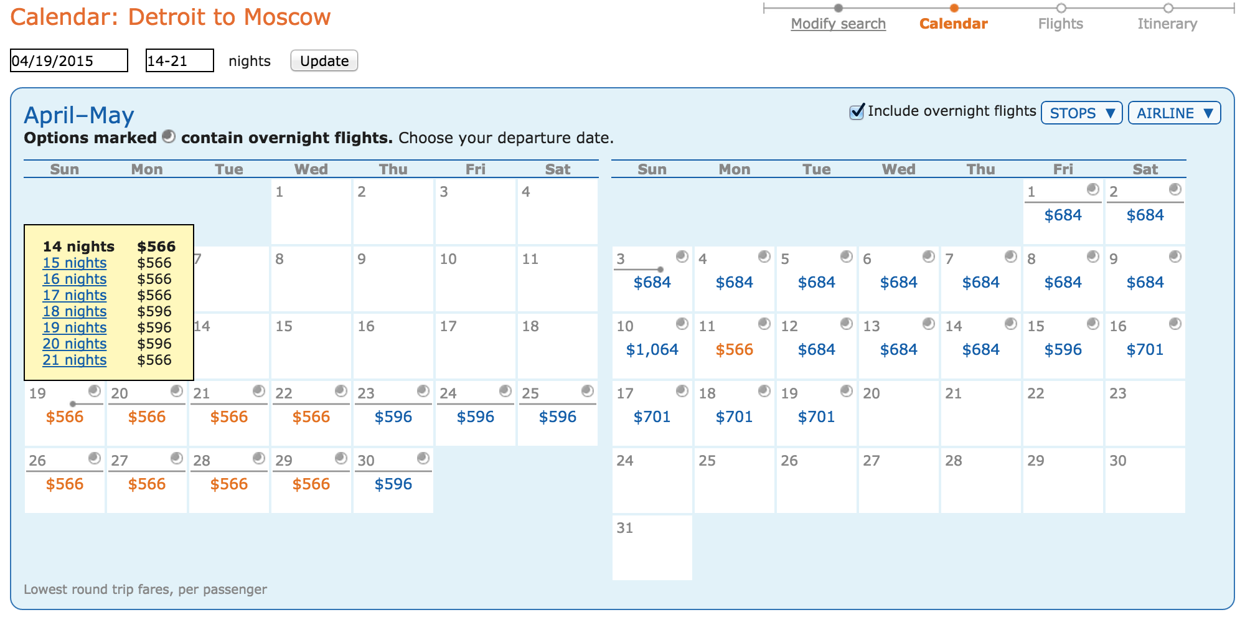This screenshot has width=1245, height=630.
Task: Select $566 fare on May 11
Action: click(734, 350)
